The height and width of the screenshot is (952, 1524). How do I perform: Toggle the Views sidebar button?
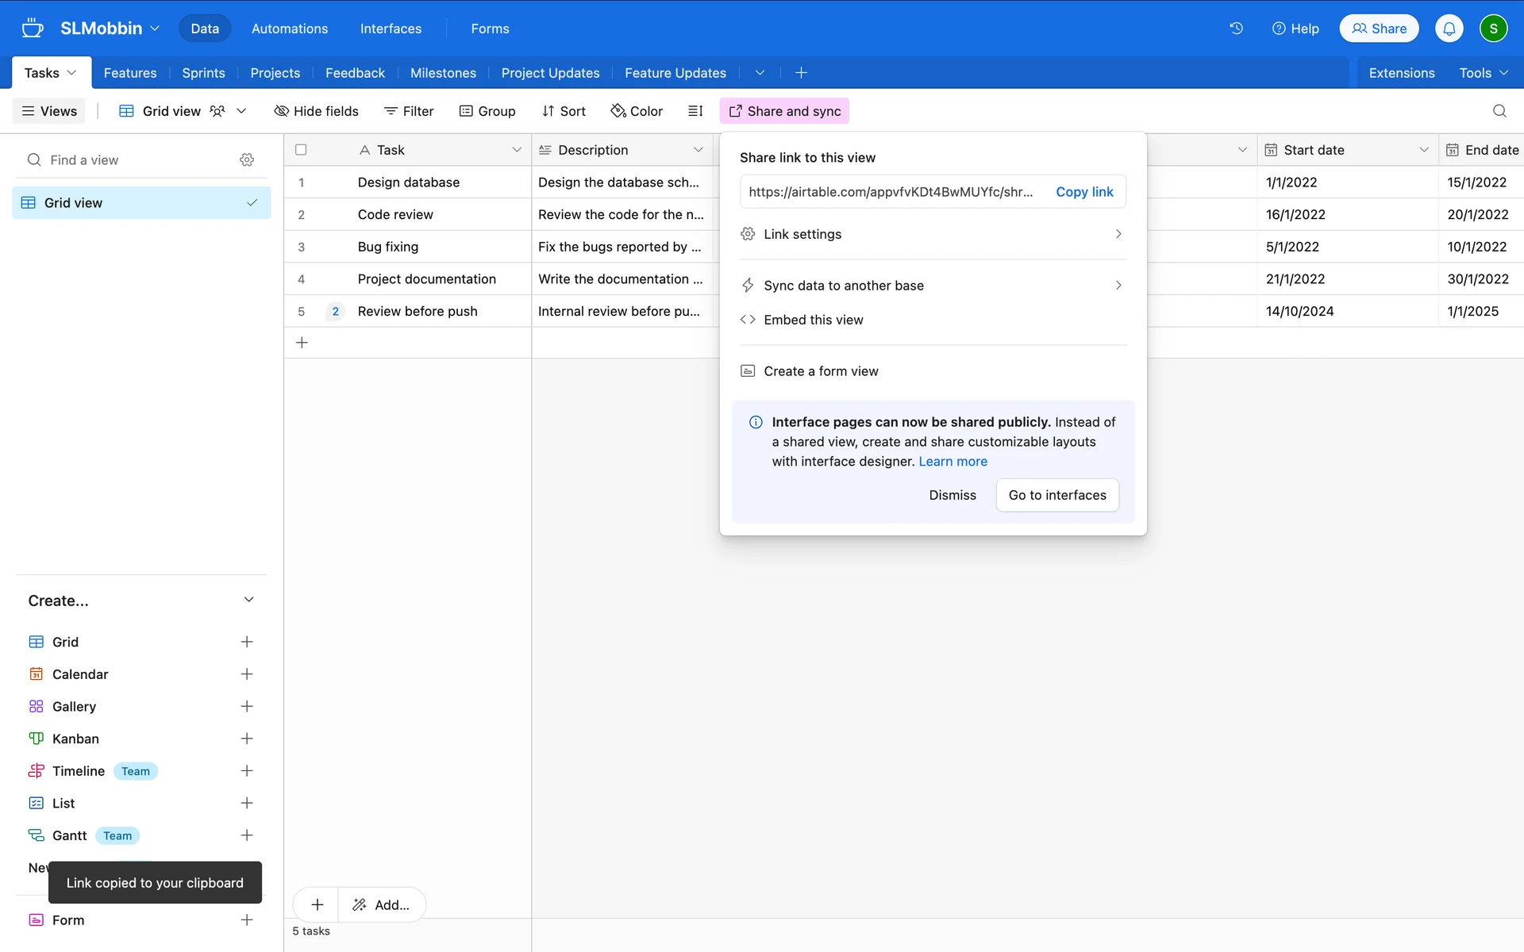pyautogui.click(x=49, y=111)
